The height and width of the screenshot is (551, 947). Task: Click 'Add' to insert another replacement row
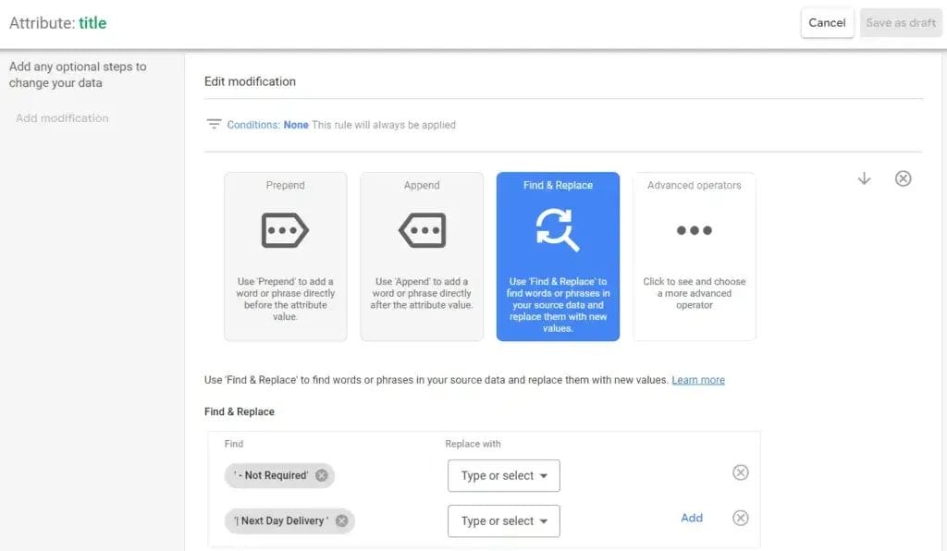pyautogui.click(x=692, y=518)
